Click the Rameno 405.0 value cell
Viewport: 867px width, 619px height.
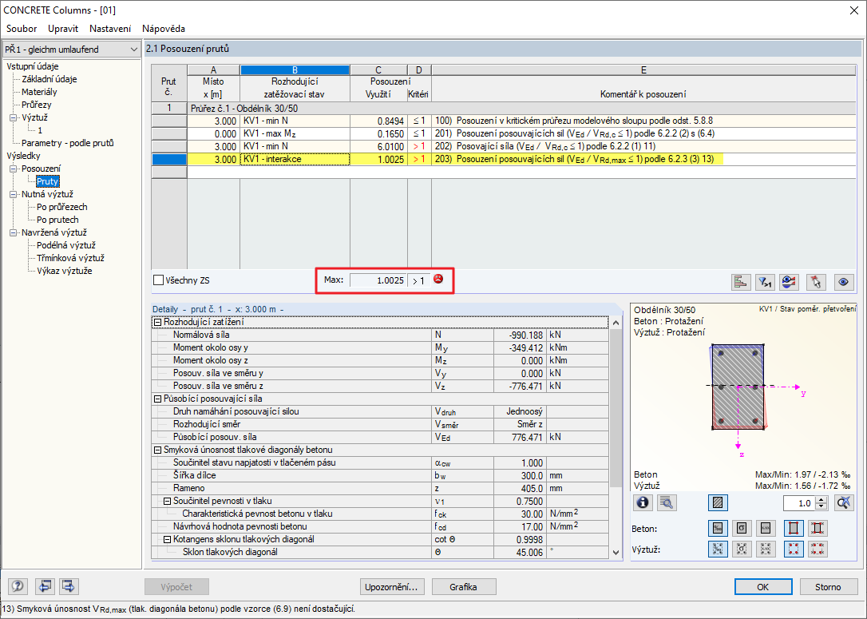520,489
